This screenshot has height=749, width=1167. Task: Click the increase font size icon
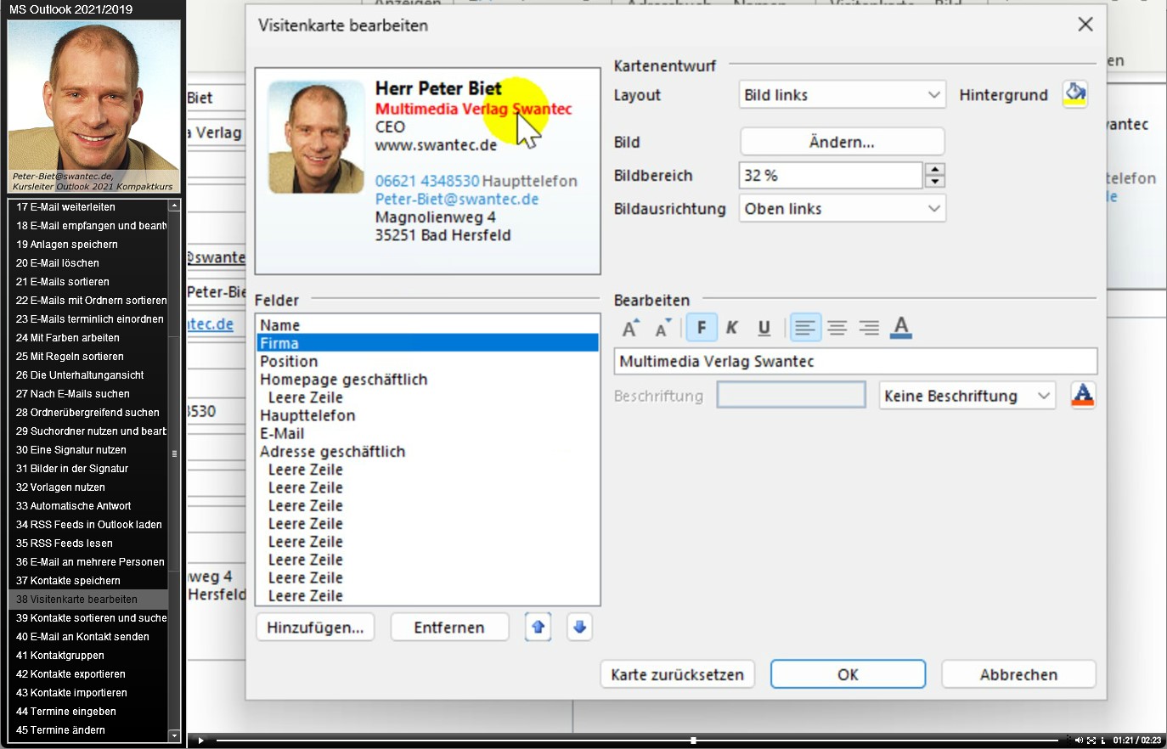pyautogui.click(x=630, y=328)
